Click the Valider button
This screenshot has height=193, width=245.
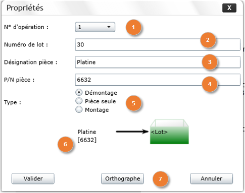point(33,178)
